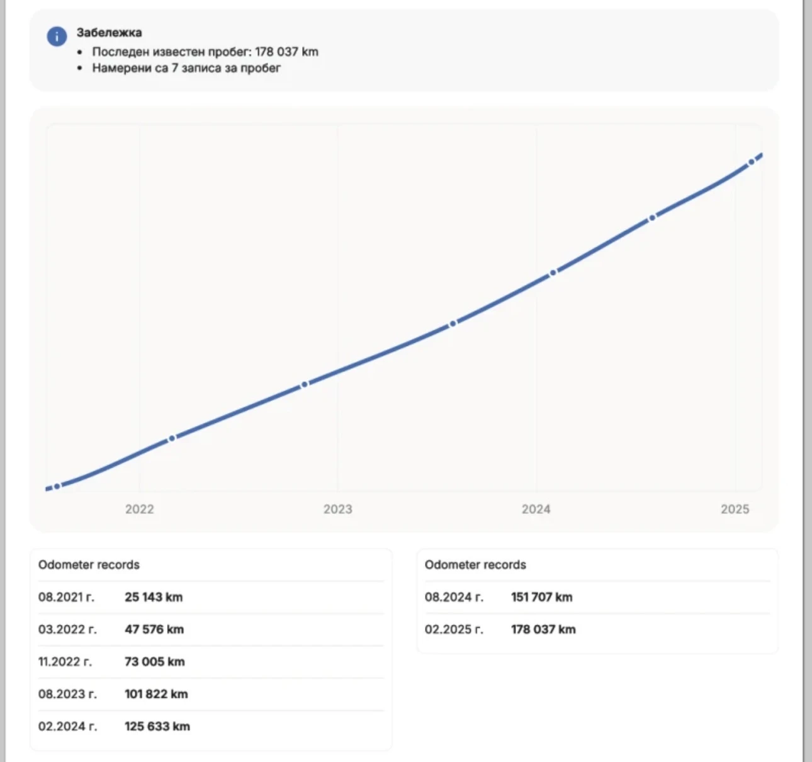Select the 73 005 km odometer entry

pyautogui.click(x=155, y=662)
